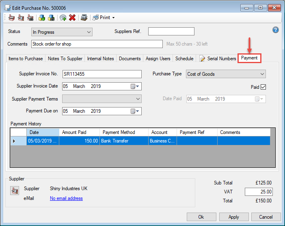
Task: Click the No email address link
Action: point(66,198)
